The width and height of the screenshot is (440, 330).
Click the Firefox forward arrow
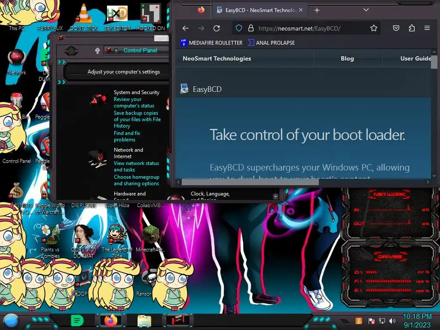(201, 28)
